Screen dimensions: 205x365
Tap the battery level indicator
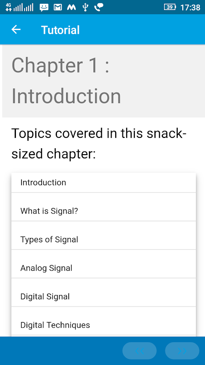pos(170,7)
